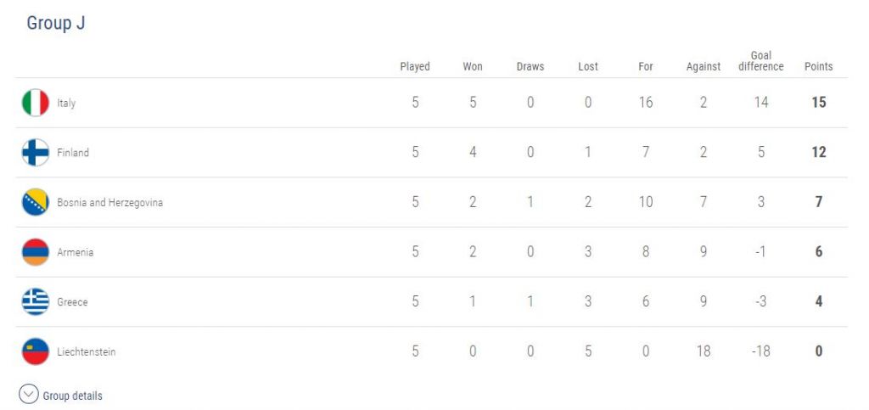Click the Finland flag icon
The image size is (869, 410).
pyautogui.click(x=36, y=153)
